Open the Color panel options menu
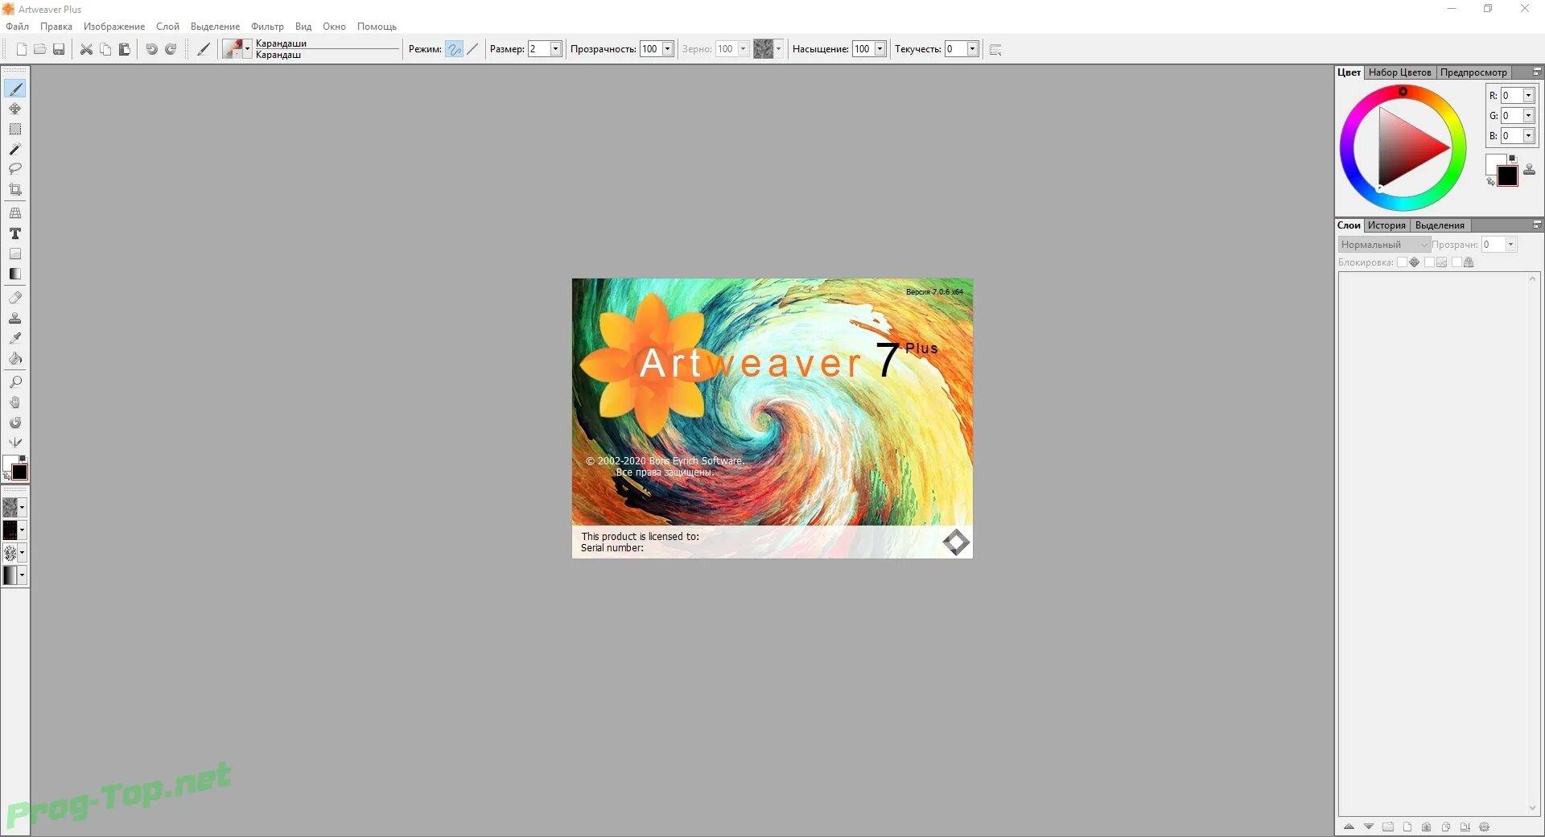 tap(1536, 72)
